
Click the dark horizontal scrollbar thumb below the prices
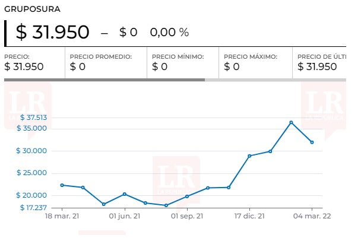[104, 80]
